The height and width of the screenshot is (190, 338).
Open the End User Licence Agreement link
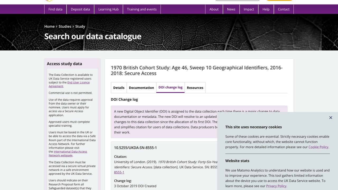[69, 84]
